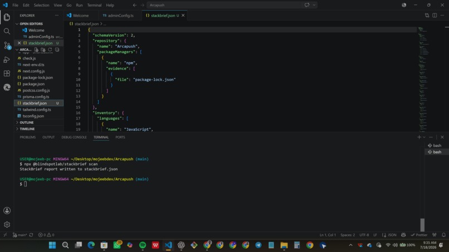Open the Edge browser tools in activity bar
Viewport: 449px width, 252px height.
(x=7, y=87)
